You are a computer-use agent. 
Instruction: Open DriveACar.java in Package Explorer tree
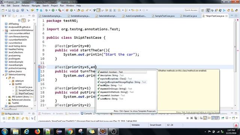(x=25, y=87)
